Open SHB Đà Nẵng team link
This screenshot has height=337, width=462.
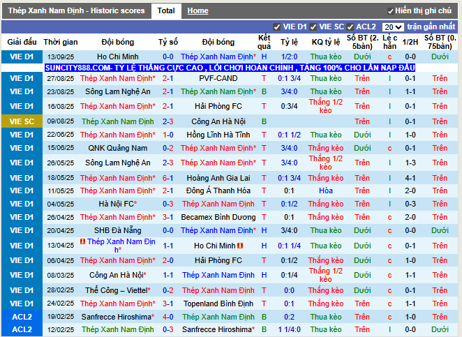coord(117,230)
